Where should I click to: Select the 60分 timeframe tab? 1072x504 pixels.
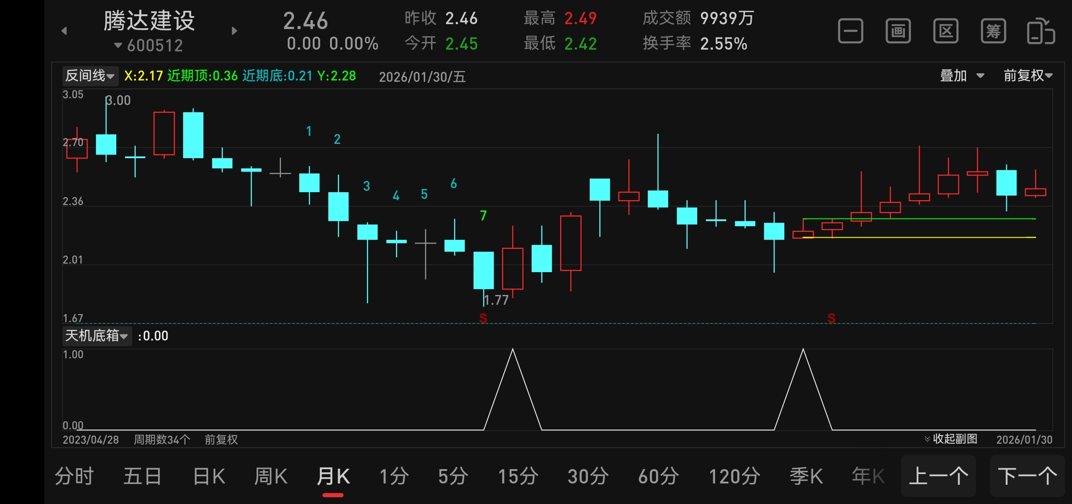[x=658, y=476]
